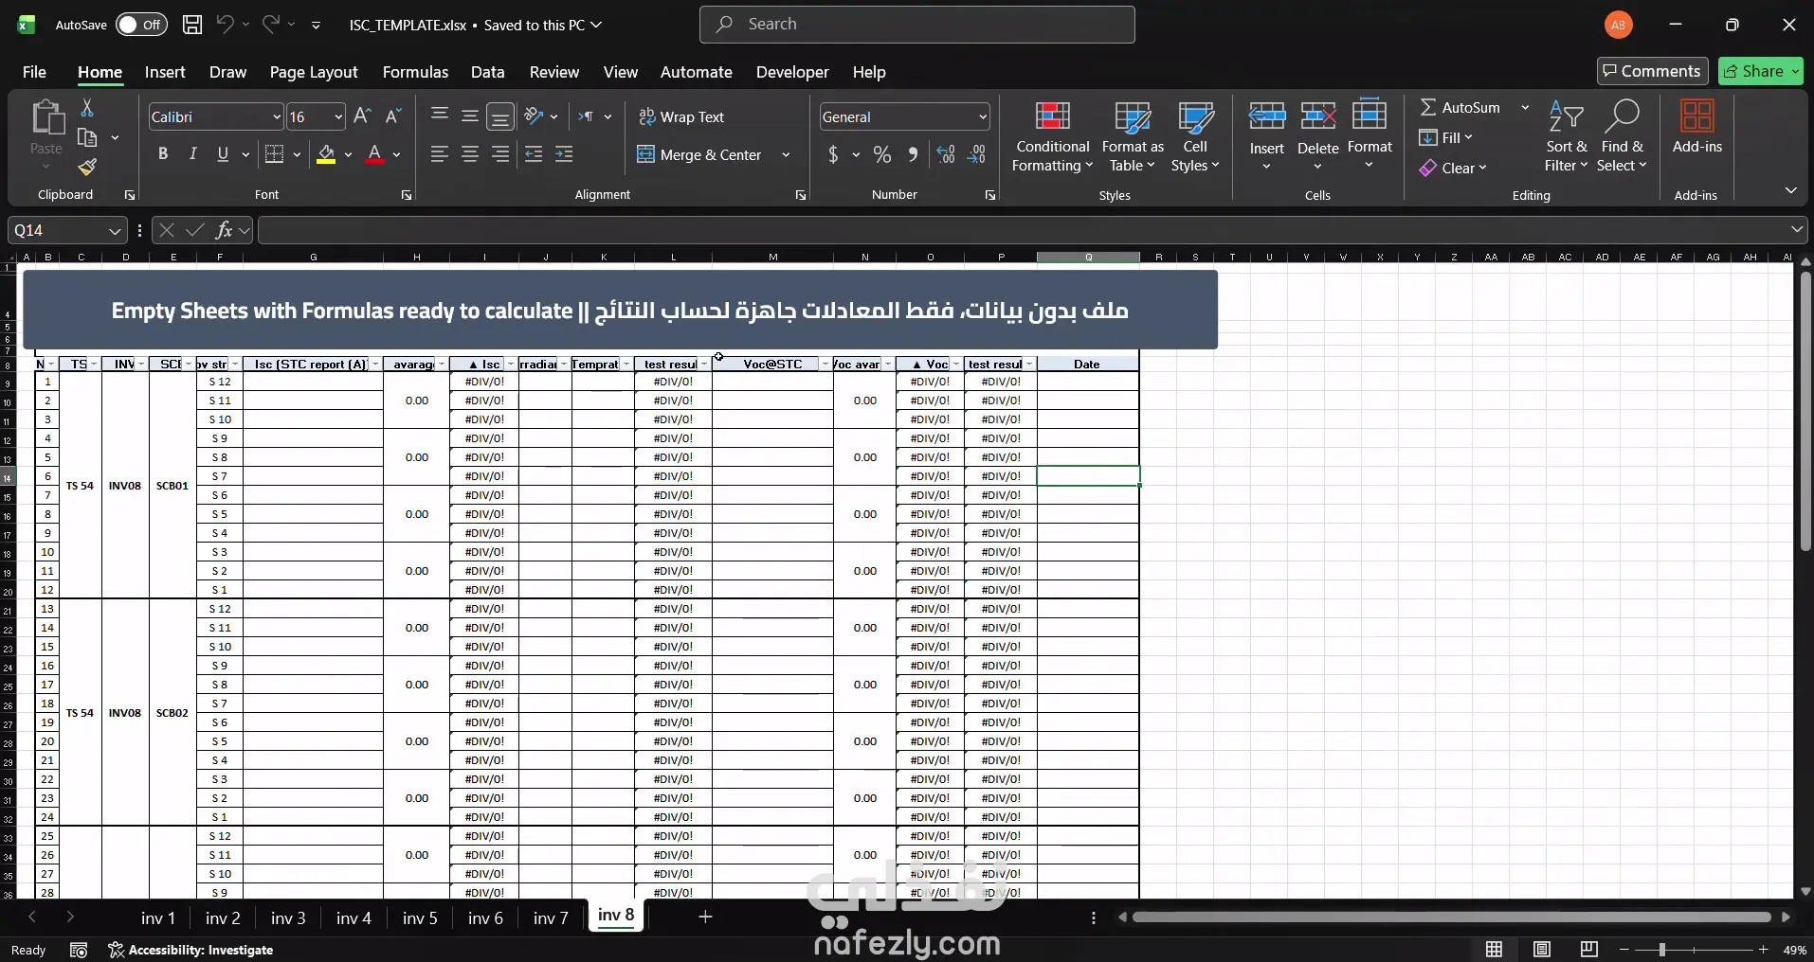This screenshot has height=962, width=1814.
Task: Click the Increase Font Size icon
Action: [x=362, y=116]
